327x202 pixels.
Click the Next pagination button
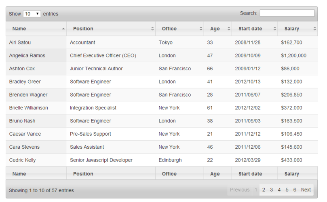[306, 190]
